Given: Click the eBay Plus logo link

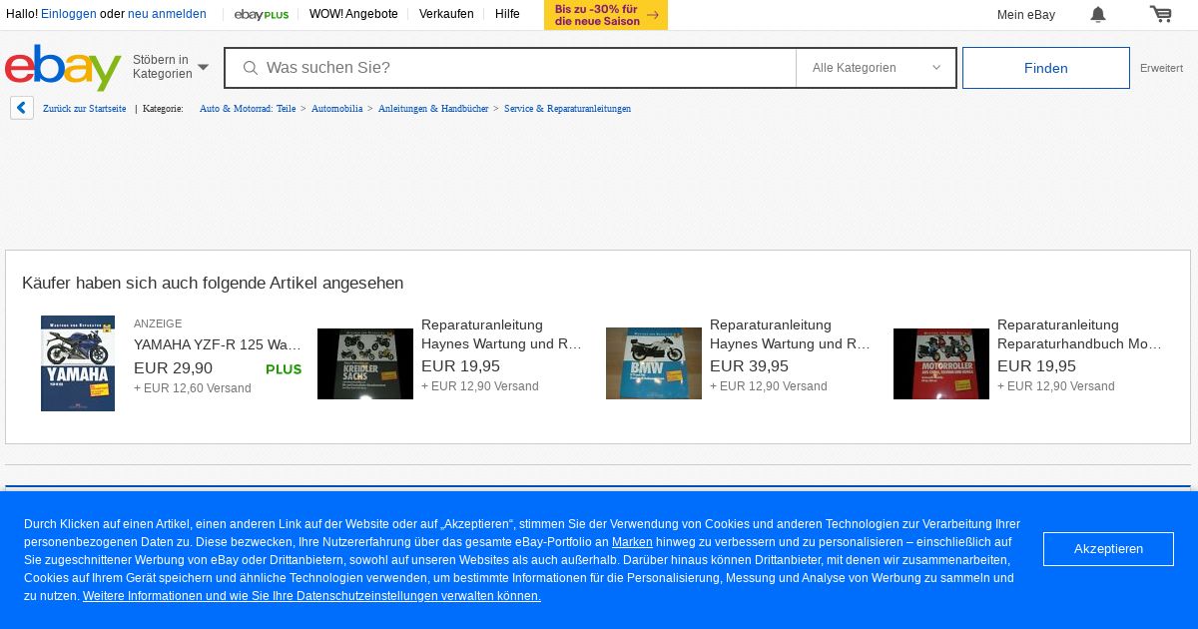Looking at the screenshot, I should [x=262, y=14].
